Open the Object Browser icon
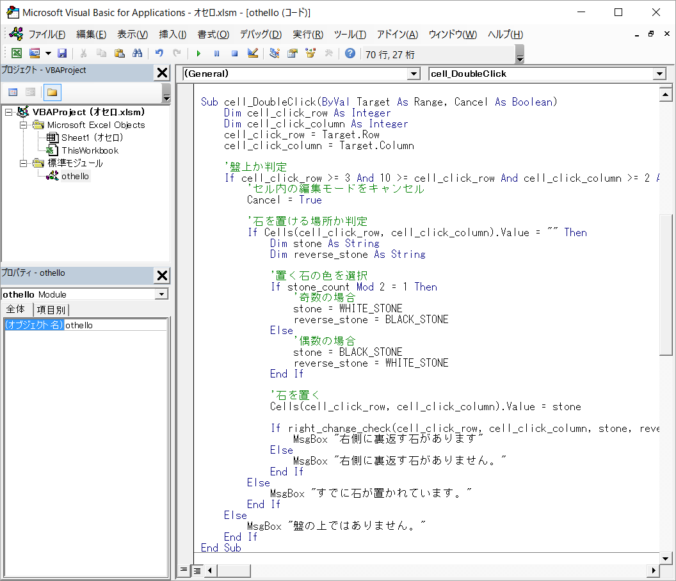Screen dimensions: 676x581 (310, 54)
